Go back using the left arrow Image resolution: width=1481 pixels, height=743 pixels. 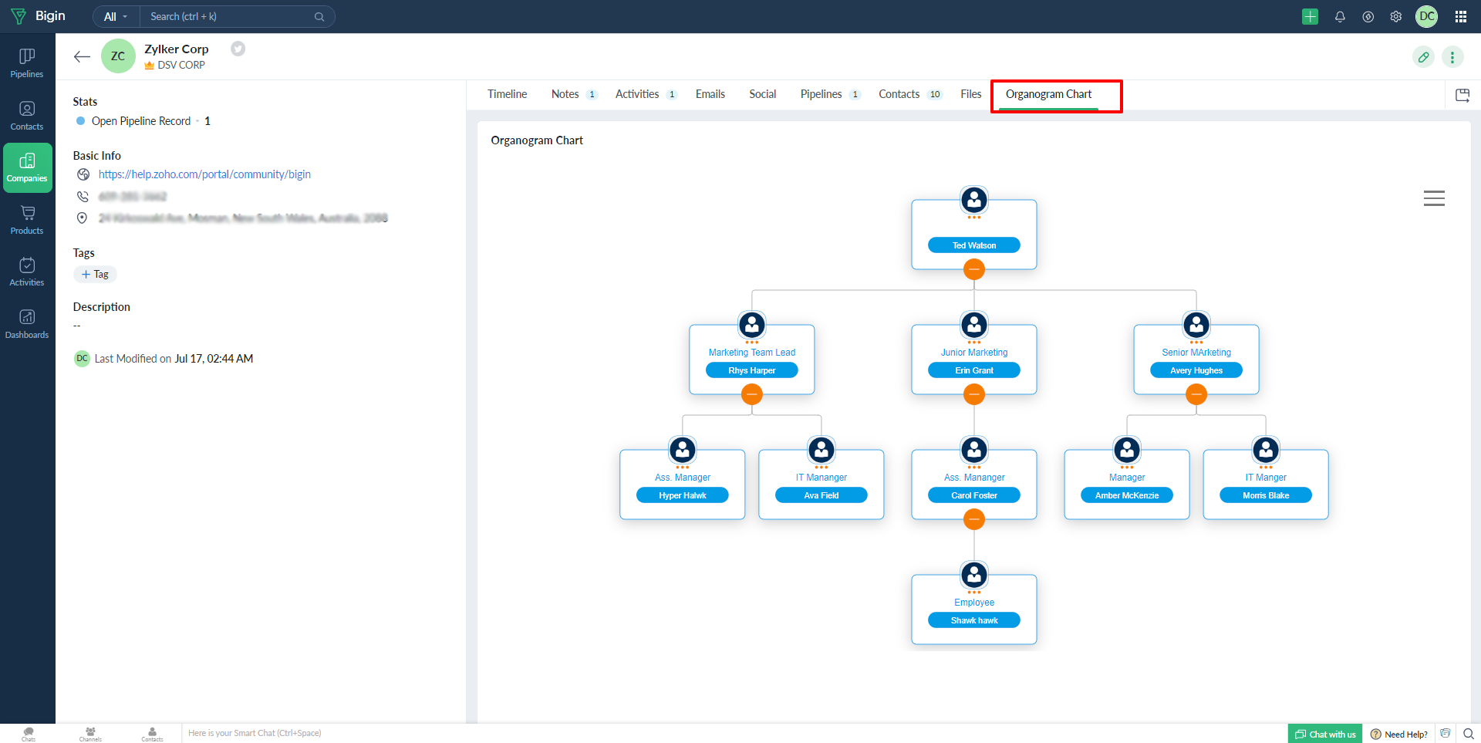tap(82, 56)
